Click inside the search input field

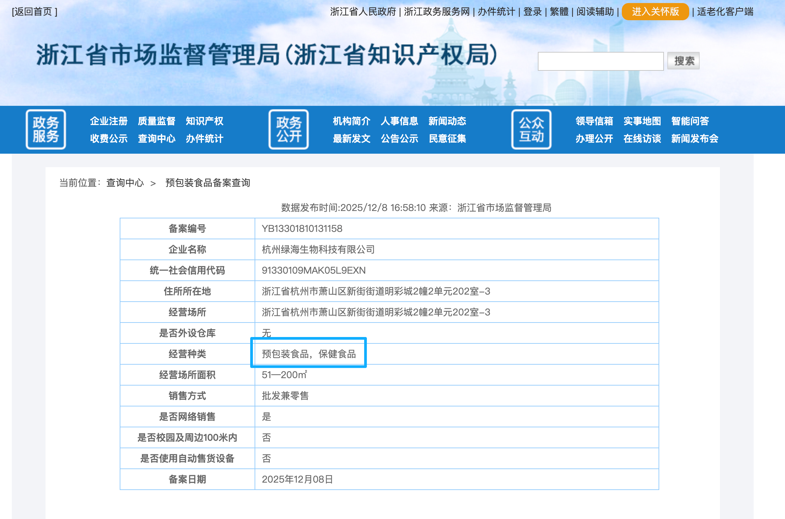tap(601, 61)
